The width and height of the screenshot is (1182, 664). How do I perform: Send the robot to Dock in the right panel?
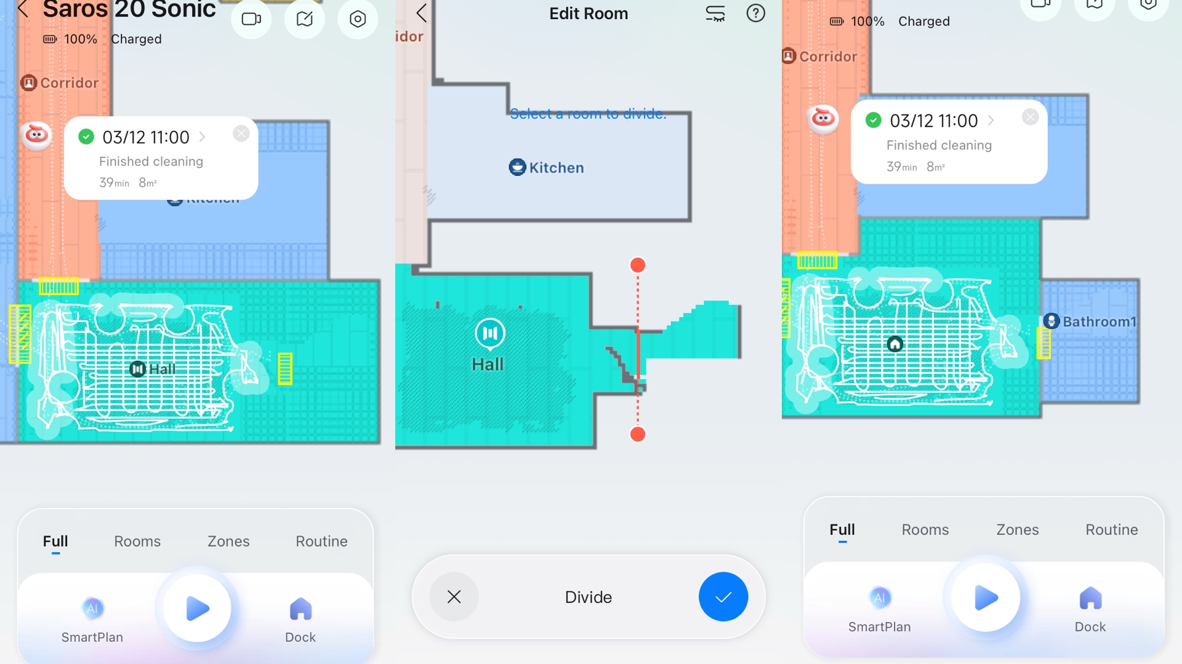[1090, 598]
